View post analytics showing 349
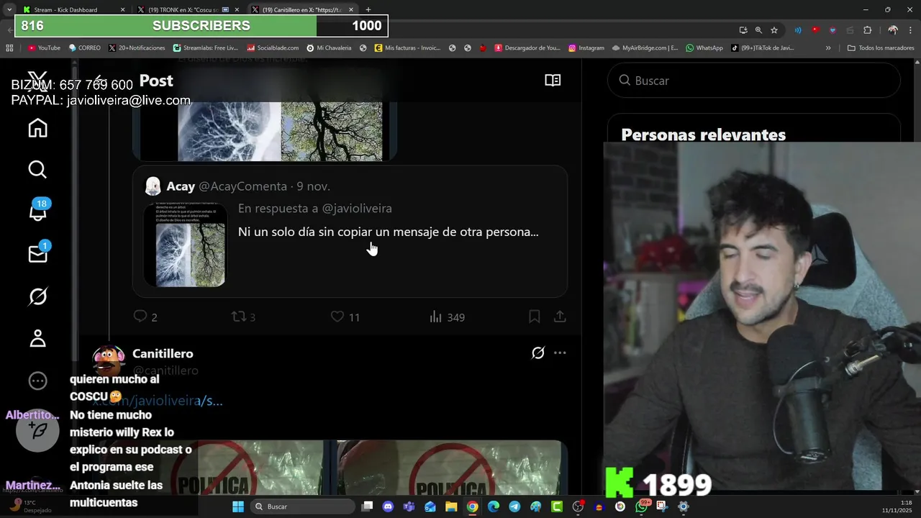The width and height of the screenshot is (921, 518). (447, 317)
